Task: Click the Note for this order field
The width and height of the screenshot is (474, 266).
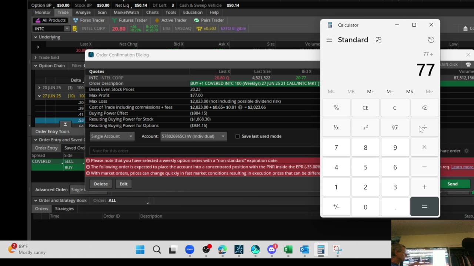Action: click(x=205, y=151)
